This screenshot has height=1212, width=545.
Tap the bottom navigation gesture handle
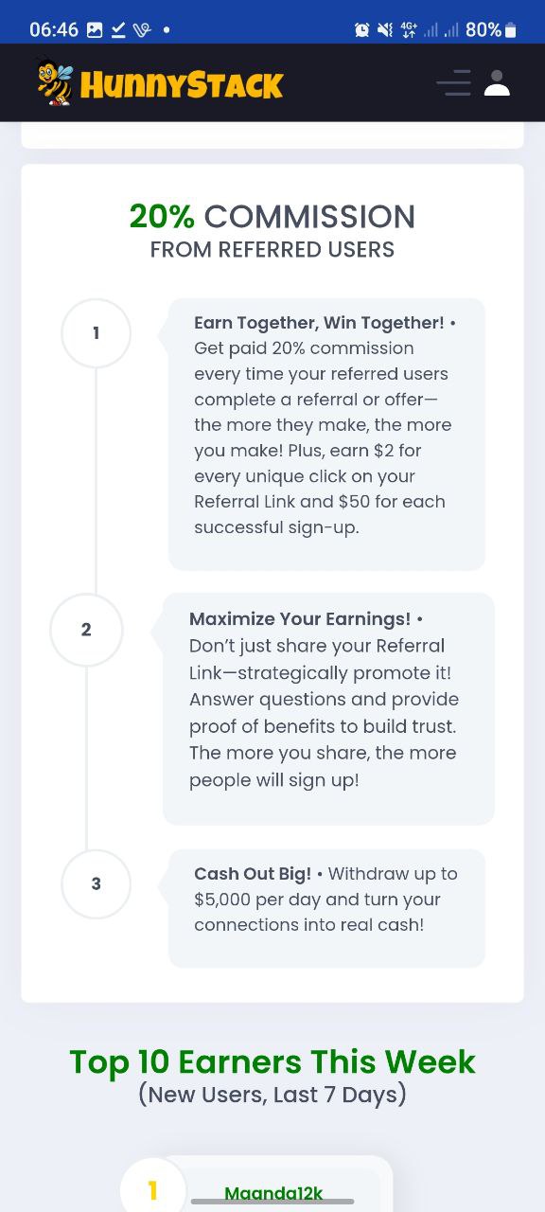[x=272, y=1202]
